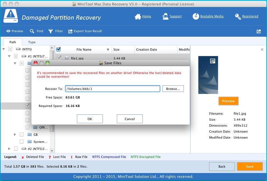Uncheck the highlighted tree row checkbox
Viewport: 267px width, 181px height.
pos(27,106)
